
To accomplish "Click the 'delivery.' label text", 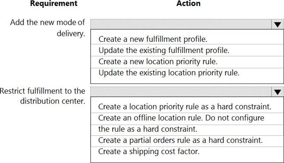I will 71,34.
